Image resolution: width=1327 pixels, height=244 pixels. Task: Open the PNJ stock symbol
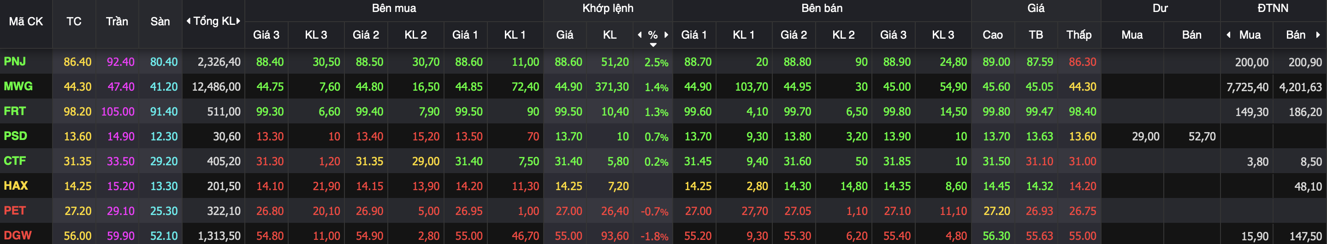point(15,61)
